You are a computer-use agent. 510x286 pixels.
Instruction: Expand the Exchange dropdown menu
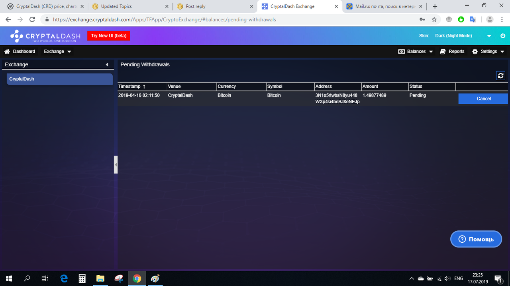tap(57, 51)
